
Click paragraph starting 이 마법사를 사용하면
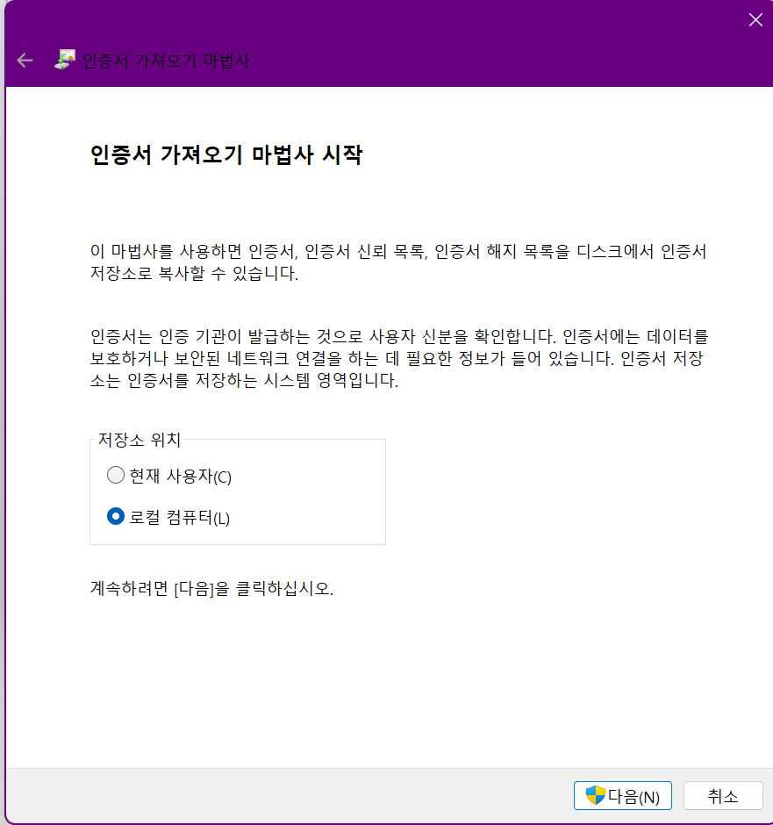coord(398,262)
